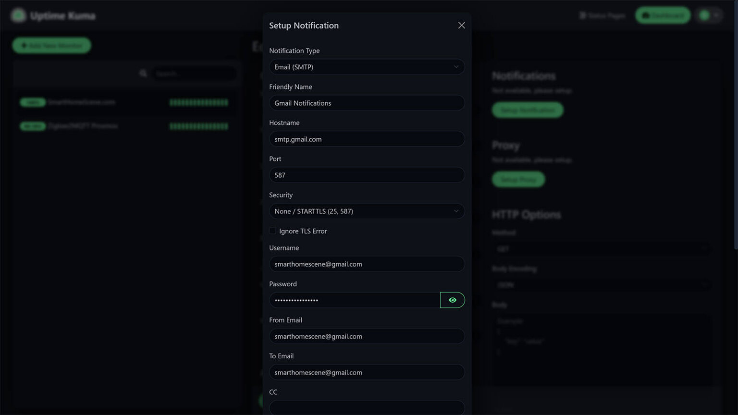Reveal the password using the eye toggle
This screenshot has width=738, height=415.
click(x=452, y=300)
